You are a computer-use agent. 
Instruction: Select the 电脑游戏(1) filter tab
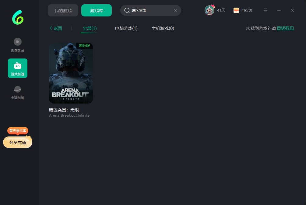click(x=126, y=28)
